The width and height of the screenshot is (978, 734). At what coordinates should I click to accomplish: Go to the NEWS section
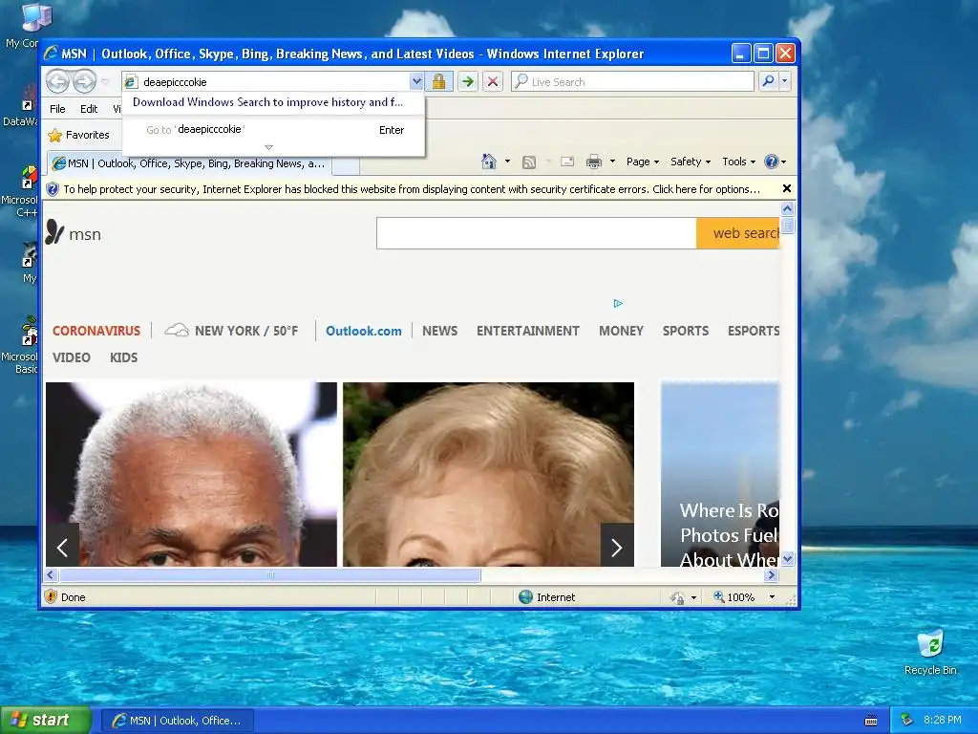439,331
